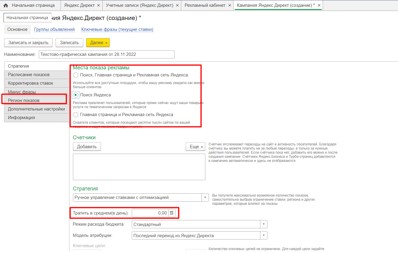This screenshot has width=398, height=253.
Task: Select Поиск Яндекса radio button
Action: point(76,95)
